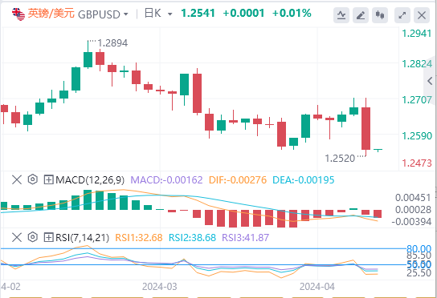Image resolution: width=437 pixels, height=298 pixels.
Task: Select the RSI(7,14,21) label
Action: [82, 238]
